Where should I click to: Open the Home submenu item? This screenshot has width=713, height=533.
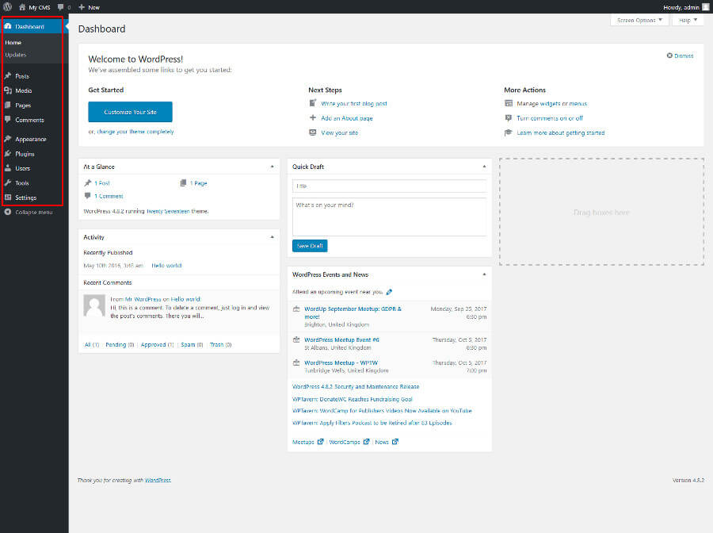click(13, 42)
